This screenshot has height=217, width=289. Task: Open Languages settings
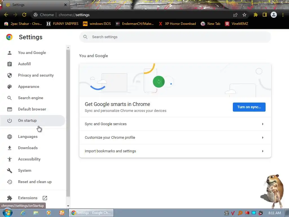point(32,136)
